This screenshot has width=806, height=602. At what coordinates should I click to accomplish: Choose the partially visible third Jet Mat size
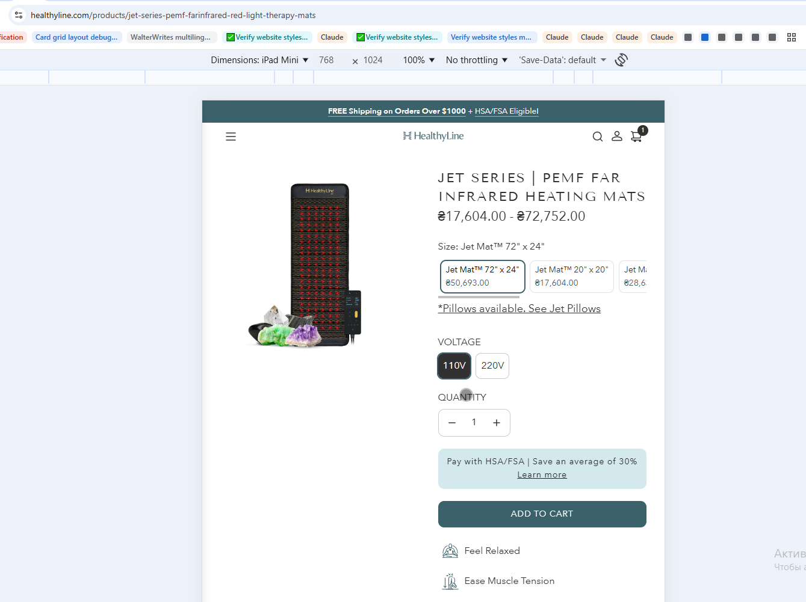633,276
